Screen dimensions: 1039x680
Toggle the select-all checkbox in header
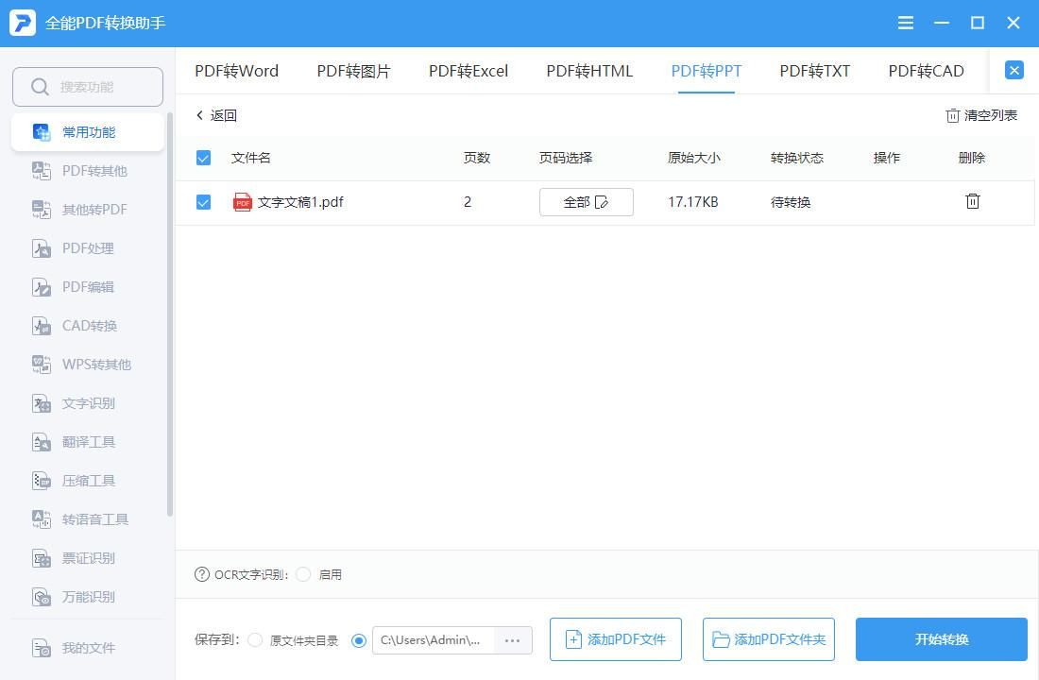[x=203, y=158]
